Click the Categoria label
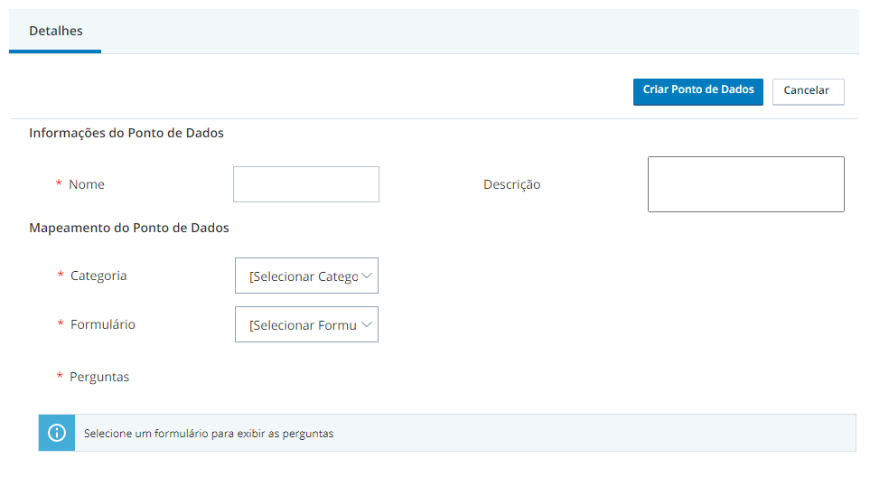The height and width of the screenshot is (477, 870). coord(98,276)
